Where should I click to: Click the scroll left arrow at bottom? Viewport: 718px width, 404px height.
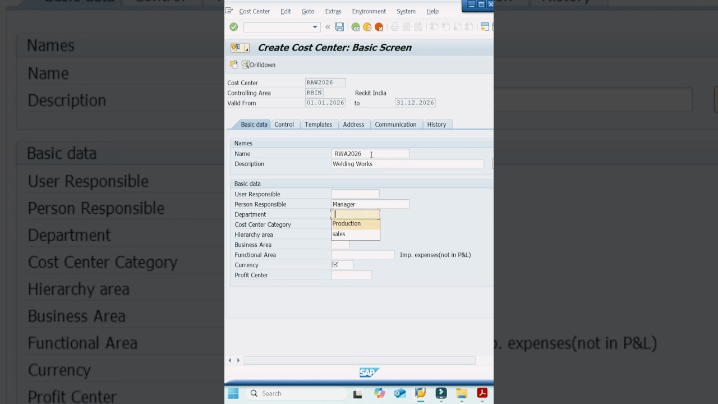[x=230, y=360]
